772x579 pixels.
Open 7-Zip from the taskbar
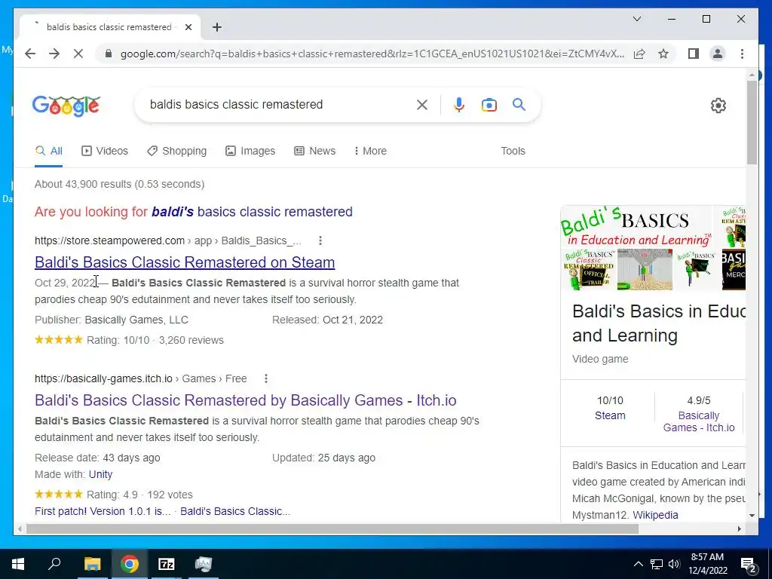166,564
